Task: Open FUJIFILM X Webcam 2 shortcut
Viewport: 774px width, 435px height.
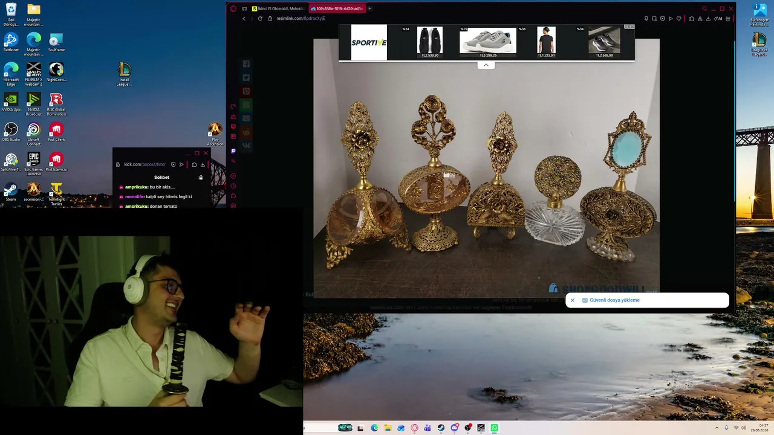Action: (34, 74)
